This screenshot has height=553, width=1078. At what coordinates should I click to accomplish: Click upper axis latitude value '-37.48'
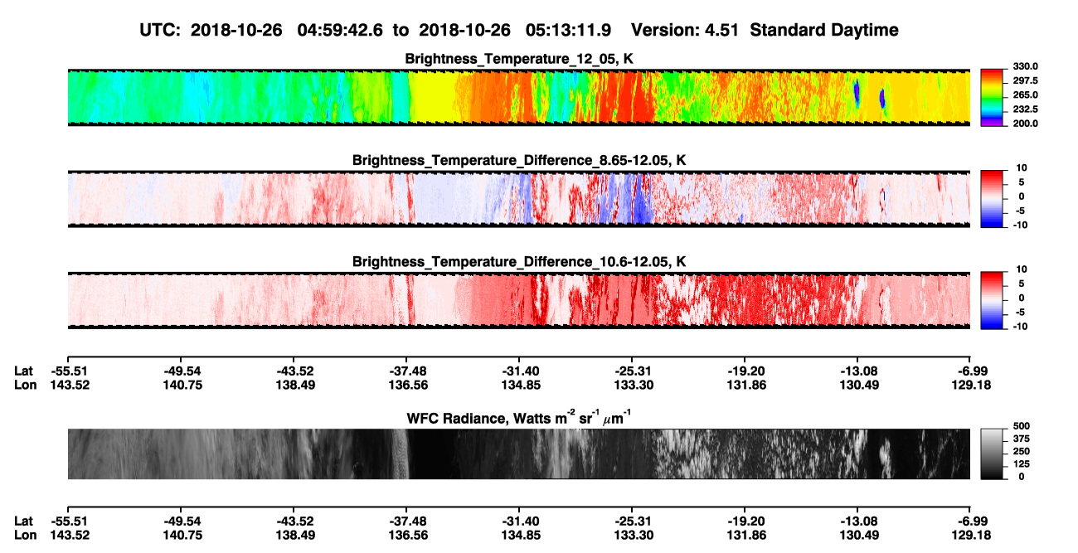pos(406,371)
